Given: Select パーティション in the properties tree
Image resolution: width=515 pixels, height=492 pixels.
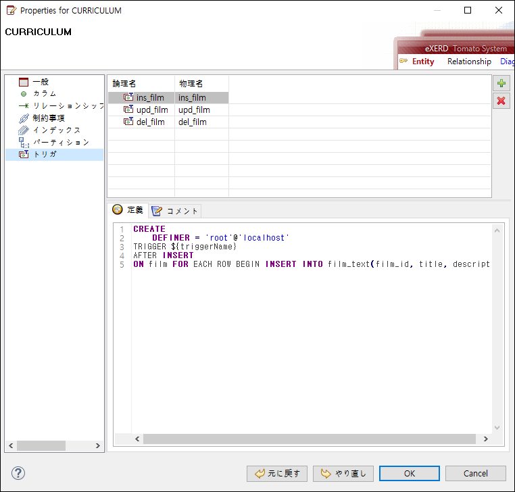Looking at the screenshot, I should coord(61,142).
